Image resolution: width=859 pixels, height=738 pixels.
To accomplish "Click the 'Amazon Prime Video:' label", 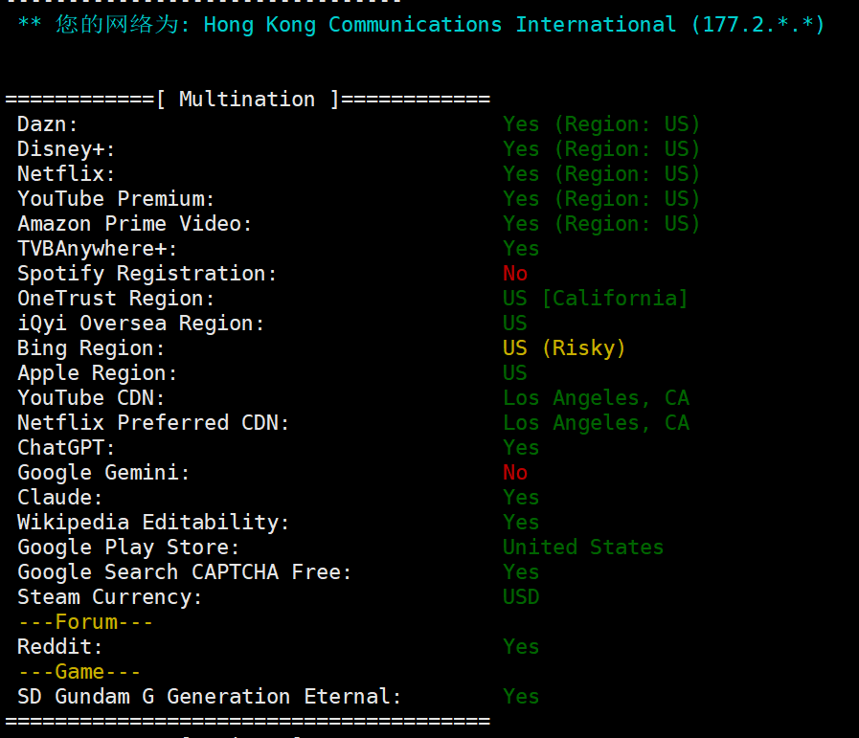I will click(135, 224).
